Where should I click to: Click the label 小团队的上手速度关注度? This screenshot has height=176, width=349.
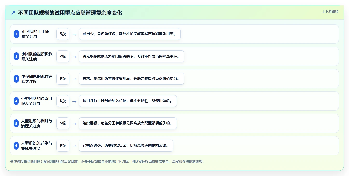tap(35, 34)
